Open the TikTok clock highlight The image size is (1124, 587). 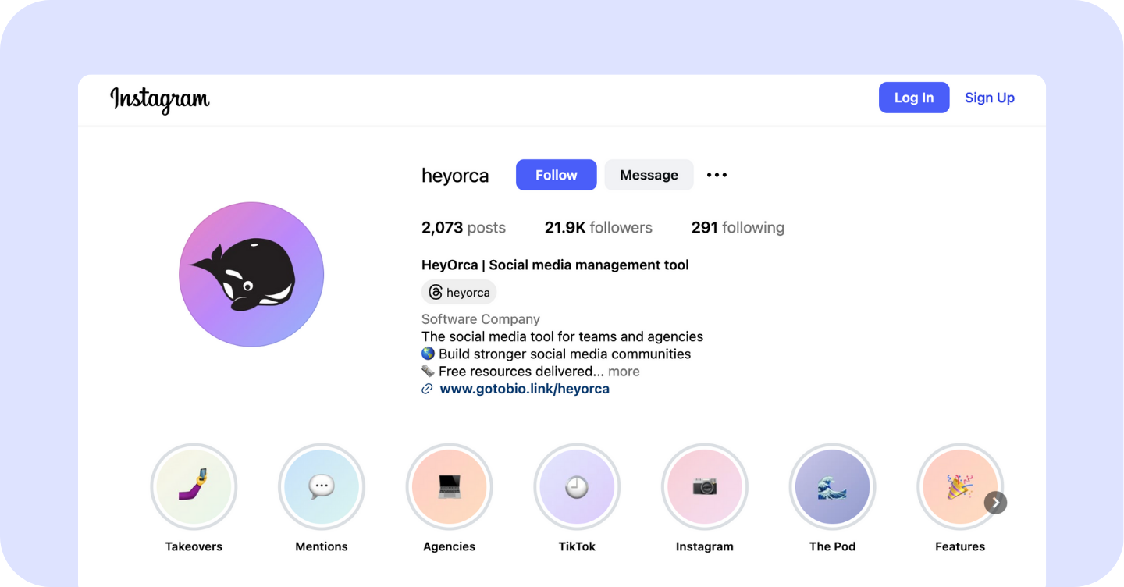pyautogui.click(x=577, y=487)
